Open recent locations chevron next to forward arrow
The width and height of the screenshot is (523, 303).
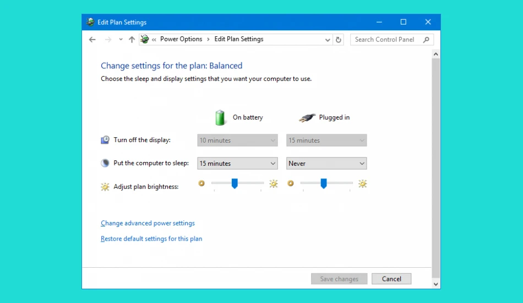click(x=121, y=39)
